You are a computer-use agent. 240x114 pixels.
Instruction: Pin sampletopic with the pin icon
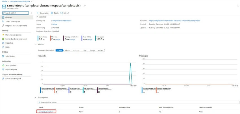click(85, 6)
